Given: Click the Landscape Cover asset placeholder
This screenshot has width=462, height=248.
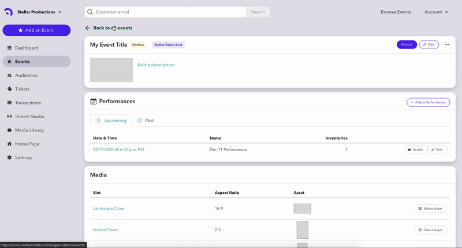Looking at the screenshot, I should [302, 209].
